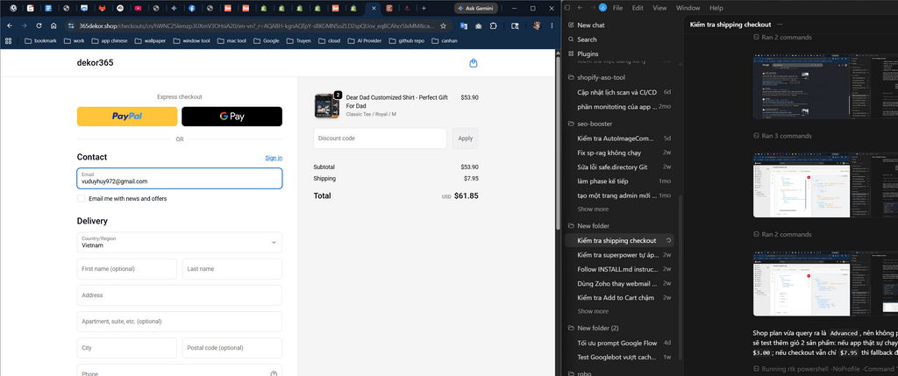This screenshot has width=898, height=376.
Task: Open the Window menu
Action: [x=688, y=8]
